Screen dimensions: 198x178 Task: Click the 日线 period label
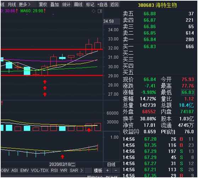[111, 165]
